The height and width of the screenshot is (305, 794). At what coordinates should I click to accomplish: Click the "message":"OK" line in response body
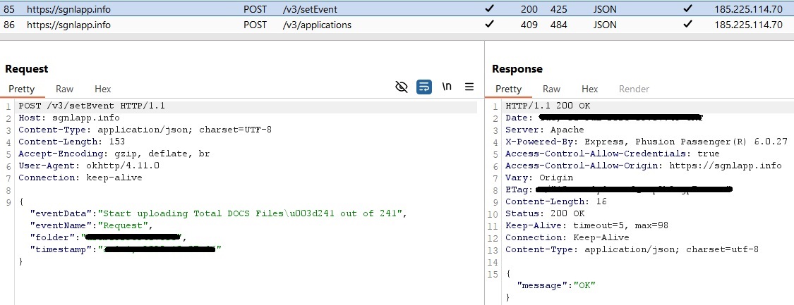point(556,285)
